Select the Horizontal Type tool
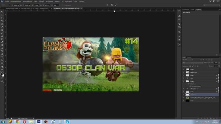This screenshot has height=124, width=221. [2, 57]
